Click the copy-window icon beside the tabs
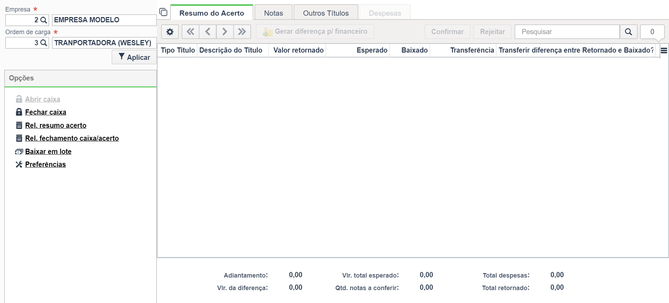 (163, 13)
